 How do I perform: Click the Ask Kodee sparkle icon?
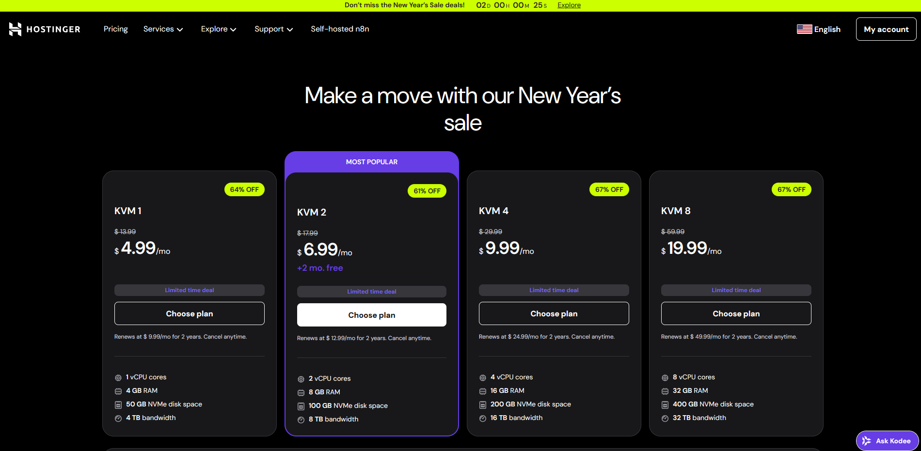[866, 441]
